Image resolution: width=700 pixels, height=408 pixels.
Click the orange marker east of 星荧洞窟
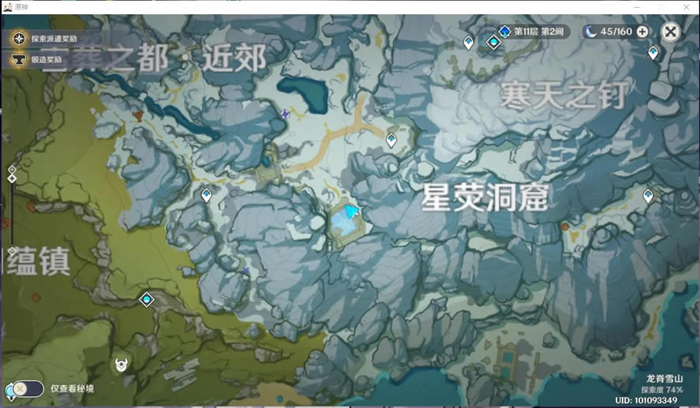[x=565, y=226]
